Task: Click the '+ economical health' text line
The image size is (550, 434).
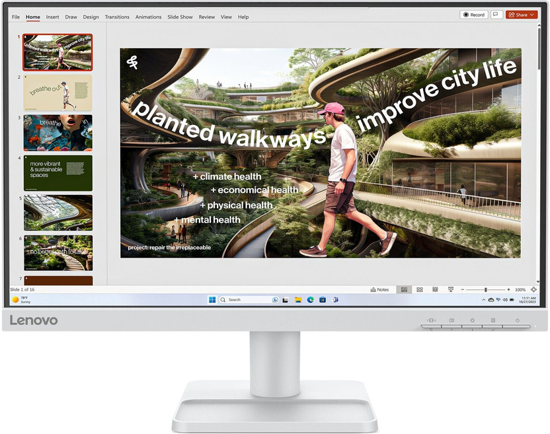Action: pyautogui.click(x=255, y=190)
